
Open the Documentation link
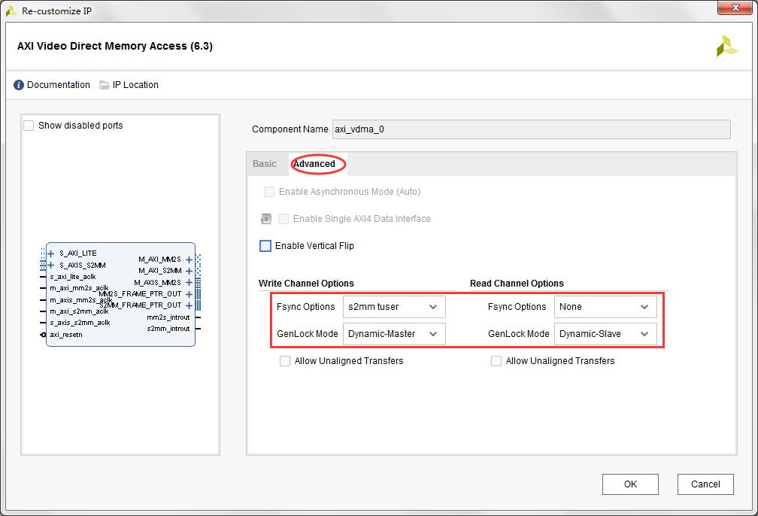(59, 85)
